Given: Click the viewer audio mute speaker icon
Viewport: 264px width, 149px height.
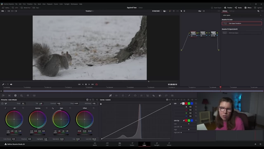Looking at the screenshot, I should click(x=11, y=84).
